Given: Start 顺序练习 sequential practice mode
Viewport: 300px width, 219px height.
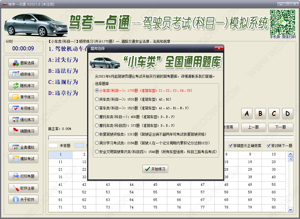Looking at the screenshot, I should [x=24, y=74].
